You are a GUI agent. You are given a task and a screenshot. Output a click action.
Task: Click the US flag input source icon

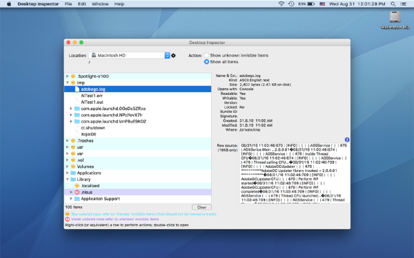322,4
